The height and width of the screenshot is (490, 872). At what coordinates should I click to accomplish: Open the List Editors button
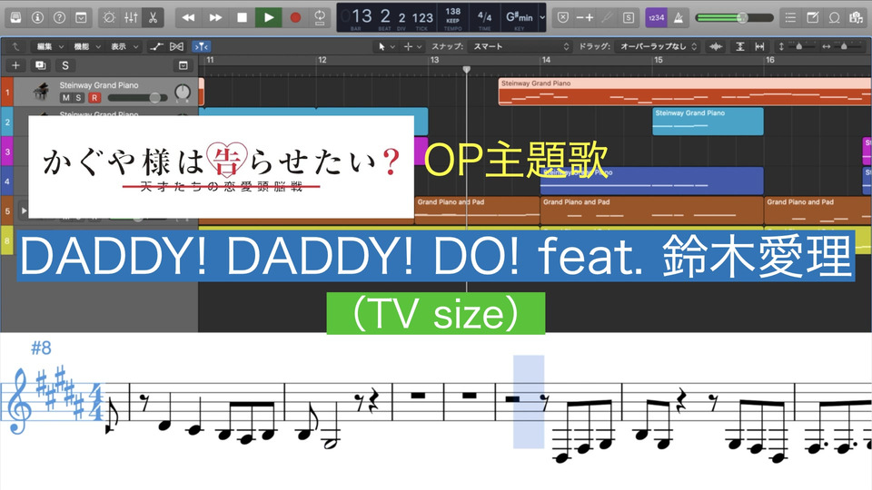[790, 18]
